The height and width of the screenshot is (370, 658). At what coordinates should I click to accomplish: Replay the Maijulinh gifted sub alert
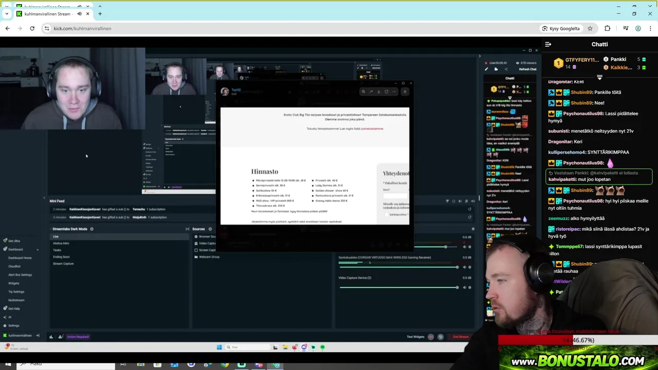(x=469, y=217)
